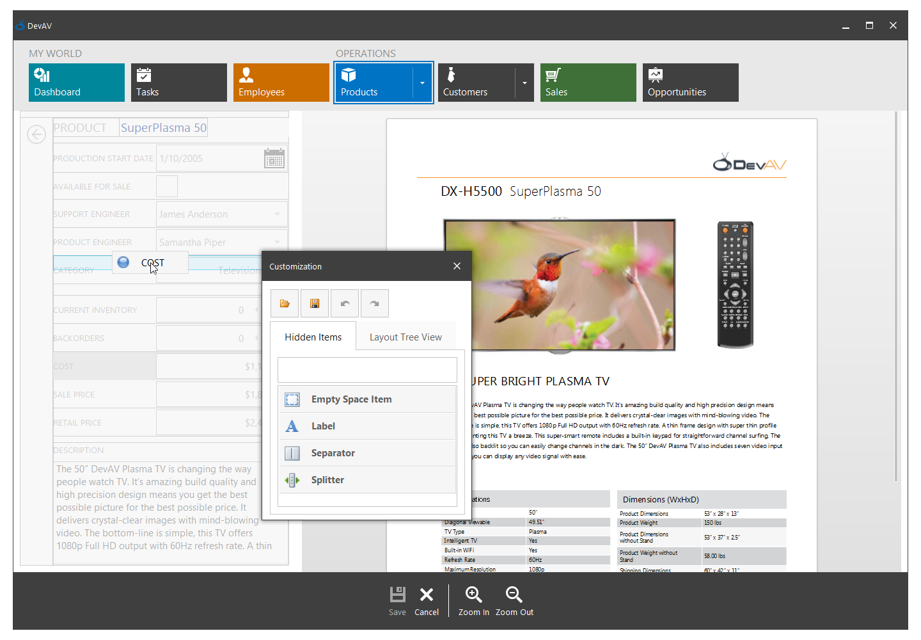The image size is (921, 640).
Task: Click the document preview vertical scrollbar
Action: pos(896,296)
